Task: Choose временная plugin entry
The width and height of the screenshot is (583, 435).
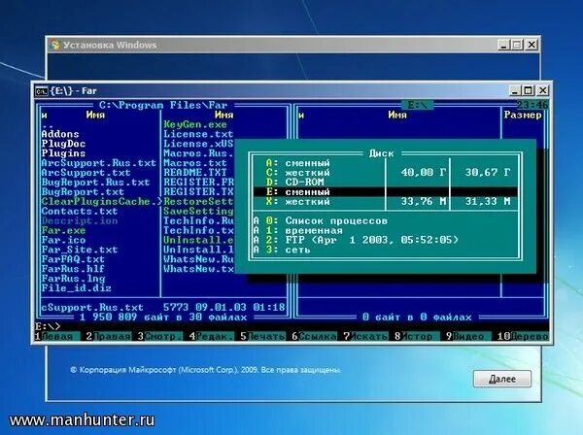Action: tap(385, 231)
